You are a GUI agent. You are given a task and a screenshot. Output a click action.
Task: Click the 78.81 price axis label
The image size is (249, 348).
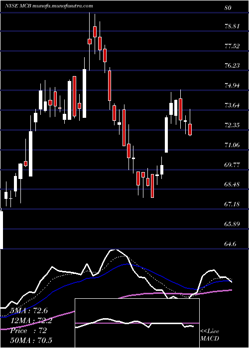pyautogui.click(x=232, y=26)
